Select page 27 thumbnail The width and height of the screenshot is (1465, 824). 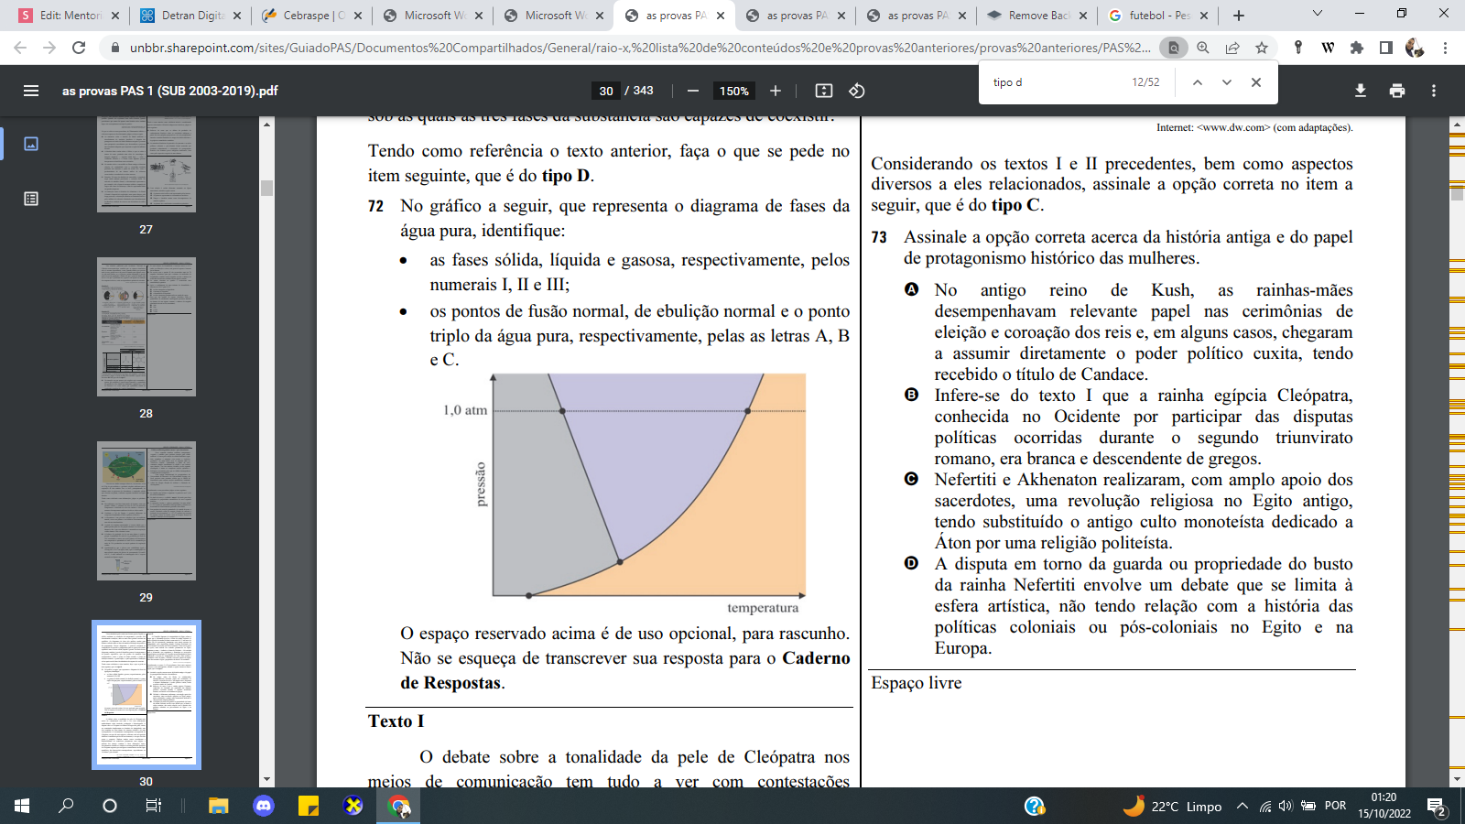pos(146,165)
